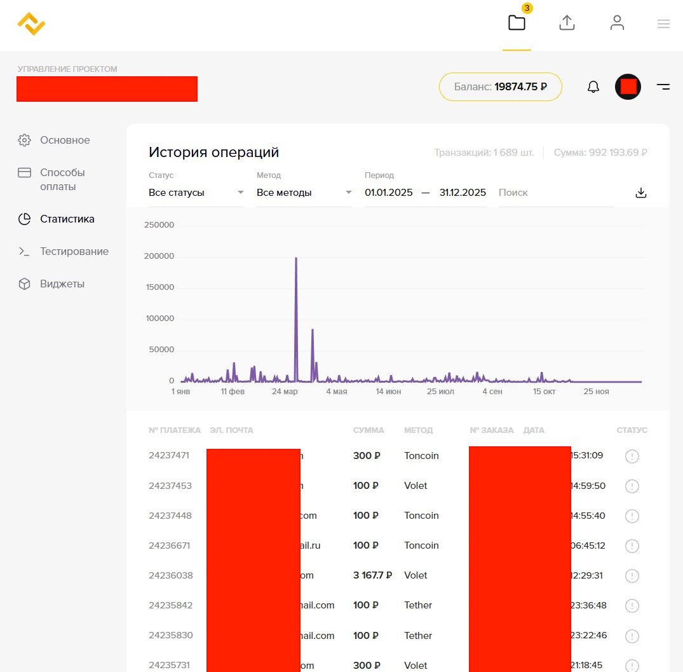Click status icon for payment 24237471
This screenshot has height=672, width=683.
(x=632, y=456)
